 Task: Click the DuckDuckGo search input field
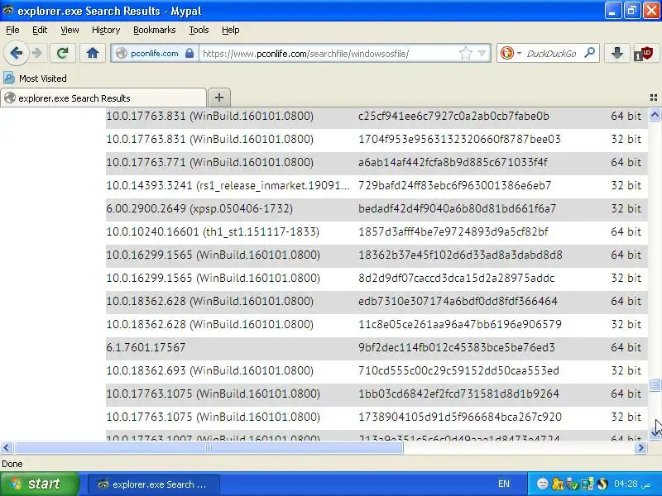[x=551, y=54]
